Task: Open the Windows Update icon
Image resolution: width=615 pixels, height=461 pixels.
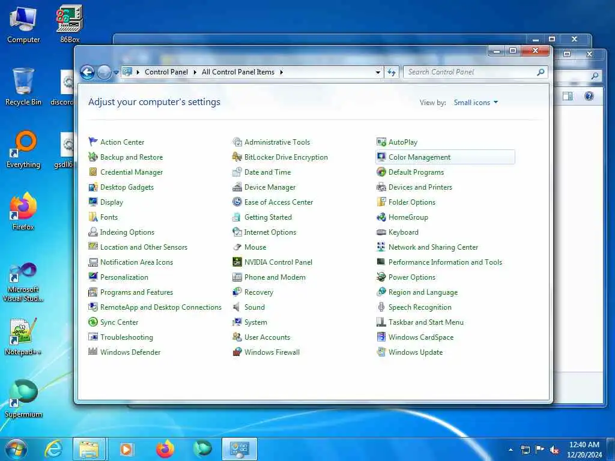Action: [381, 352]
